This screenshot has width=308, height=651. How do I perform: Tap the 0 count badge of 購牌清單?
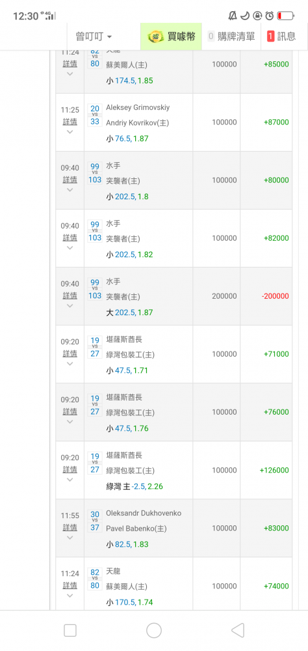pos(211,36)
